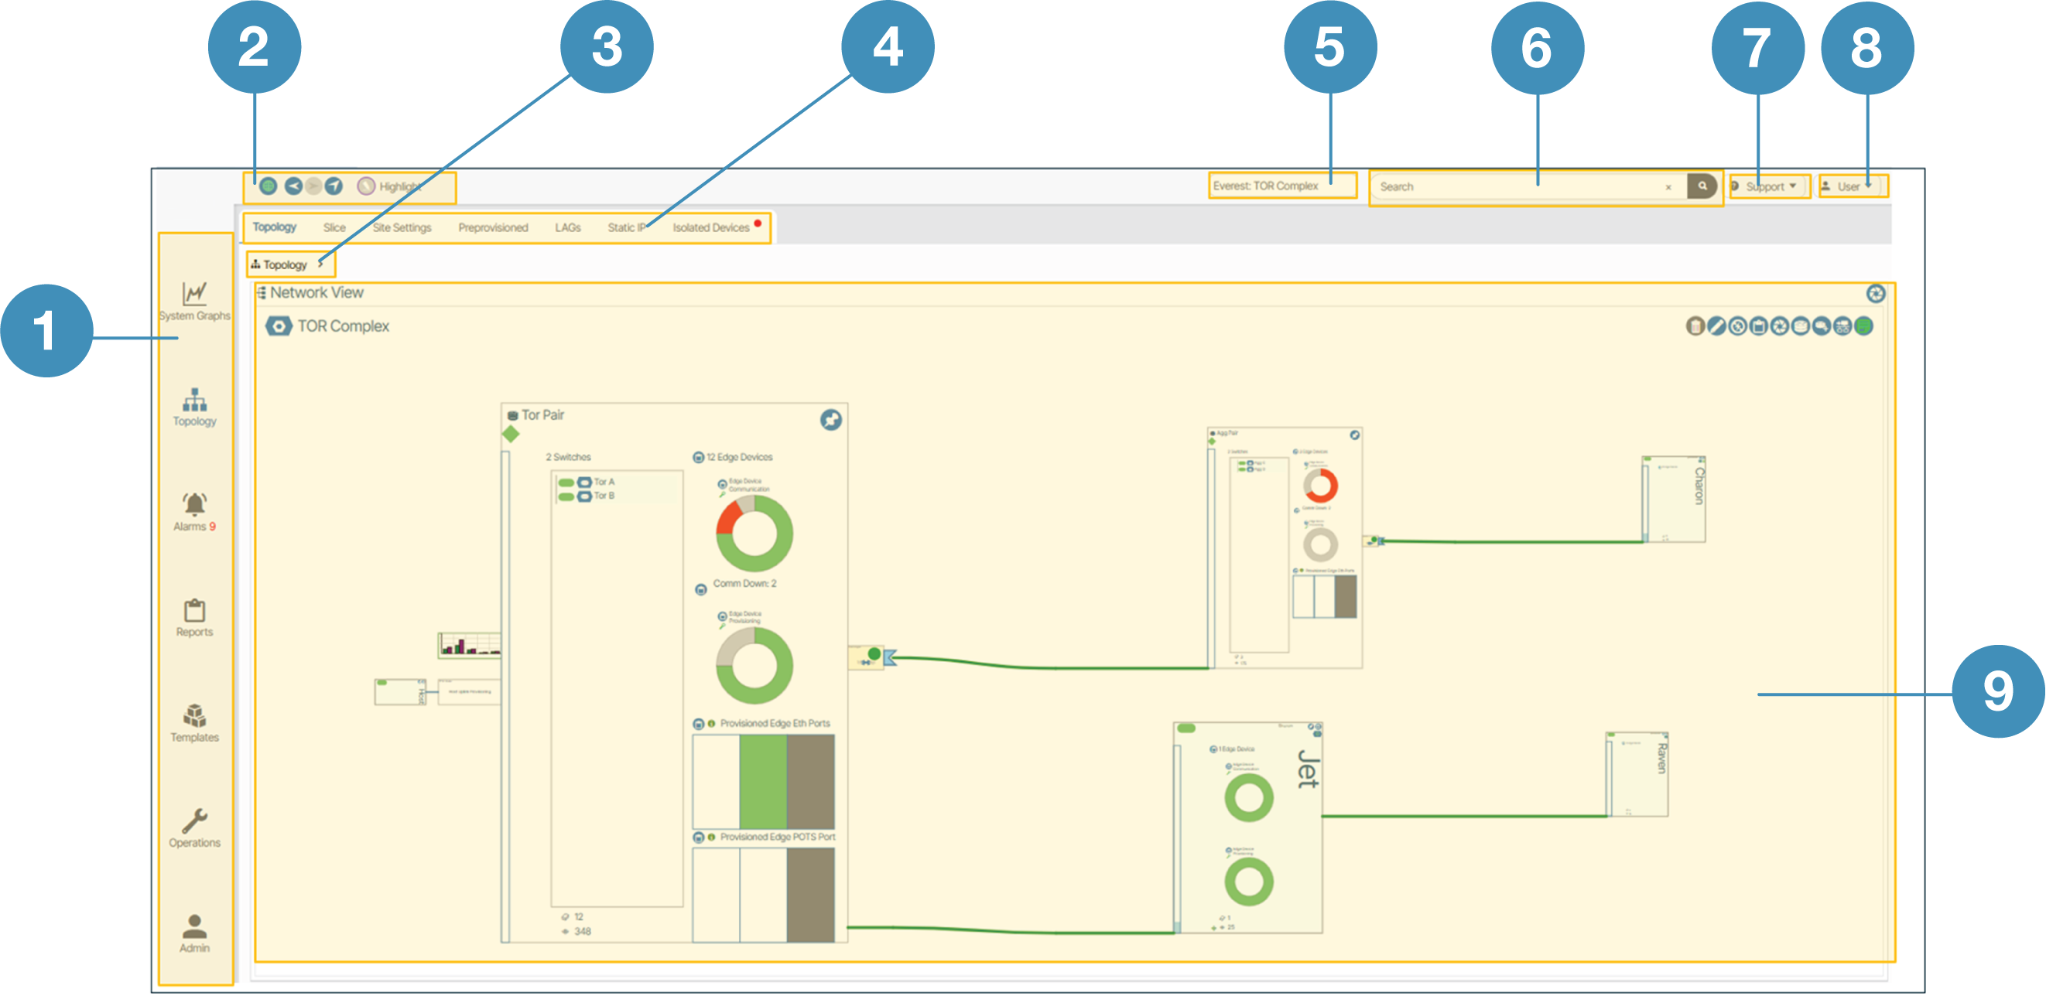Click the pencil edit icon in TOR Complex
This screenshot has height=996, width=2046.
coord(1716,326)
